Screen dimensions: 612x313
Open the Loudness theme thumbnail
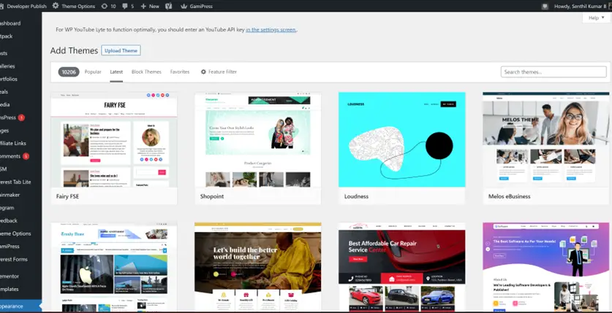(402, 140)
